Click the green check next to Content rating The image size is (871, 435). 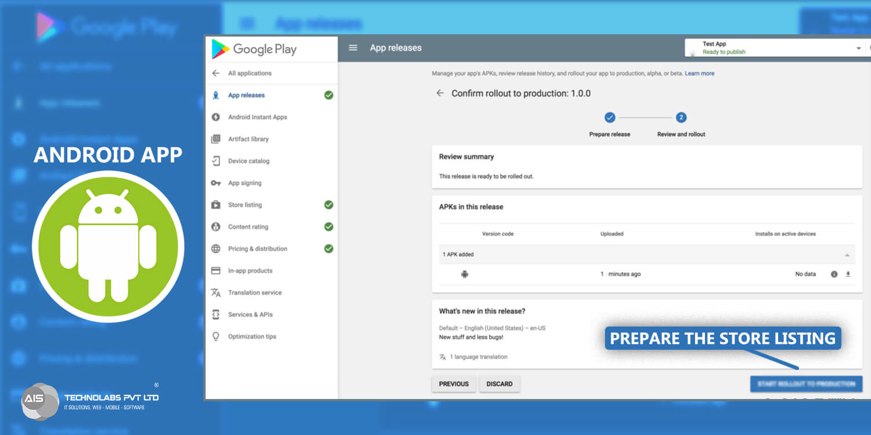click(329, 227)
